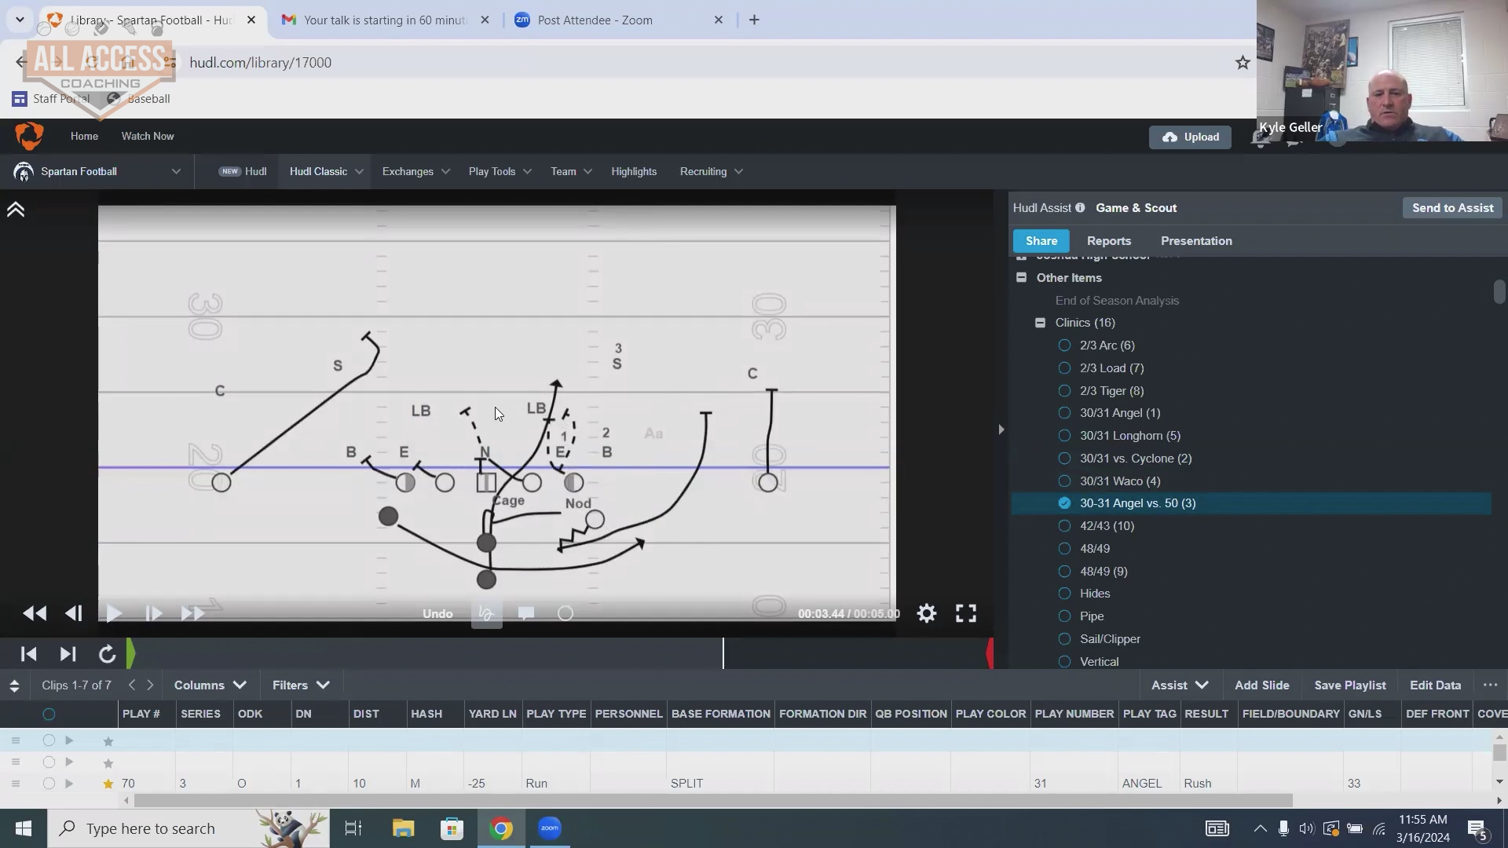This screenshot has height=848, width=1508.
Task: Skip to next clip
Action: tap(68, 654)
